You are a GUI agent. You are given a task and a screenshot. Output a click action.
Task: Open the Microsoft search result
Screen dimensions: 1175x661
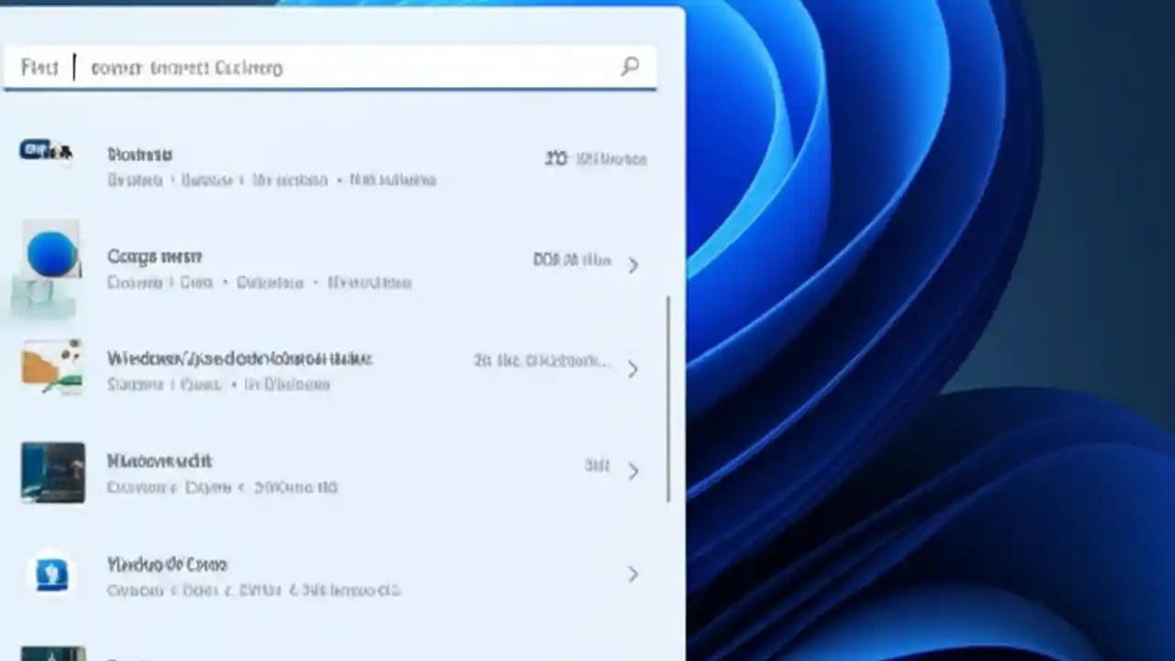coord(161,462)
